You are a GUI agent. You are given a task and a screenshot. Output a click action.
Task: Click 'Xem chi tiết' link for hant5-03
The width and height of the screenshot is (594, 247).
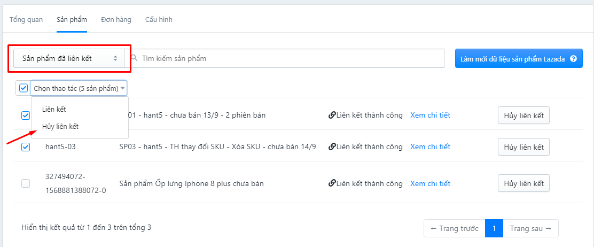pos(431,146)
